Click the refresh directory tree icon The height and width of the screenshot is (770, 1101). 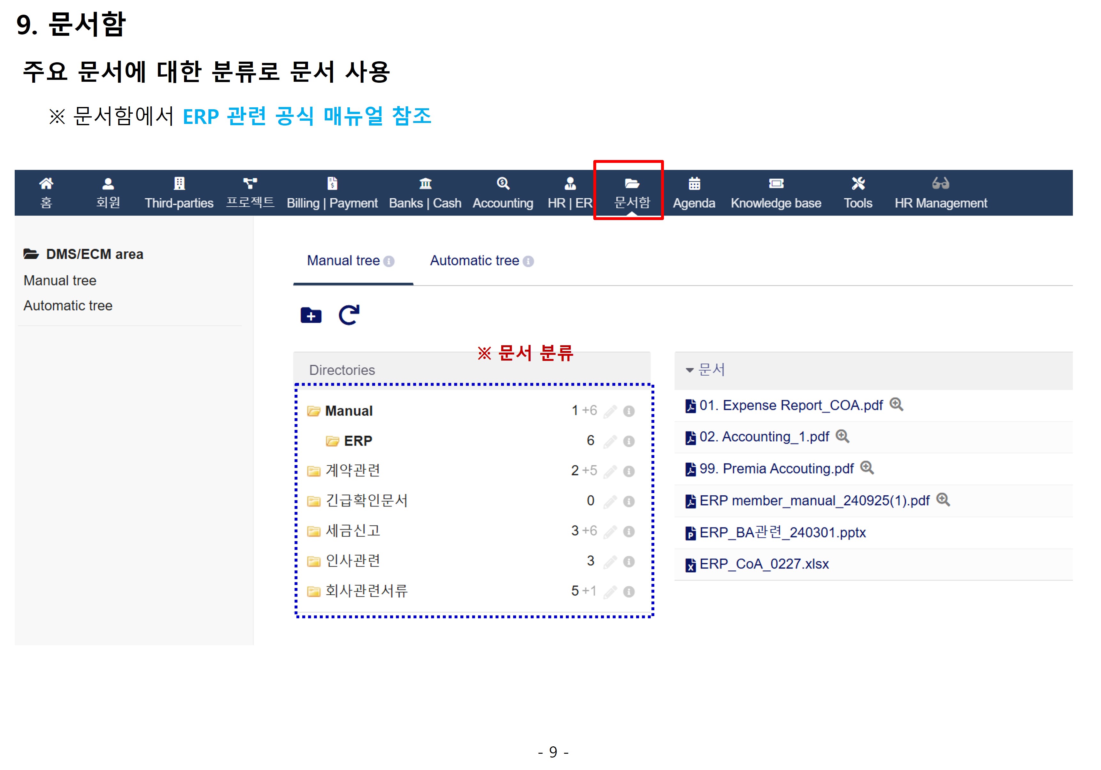click(x=349, y=315)
